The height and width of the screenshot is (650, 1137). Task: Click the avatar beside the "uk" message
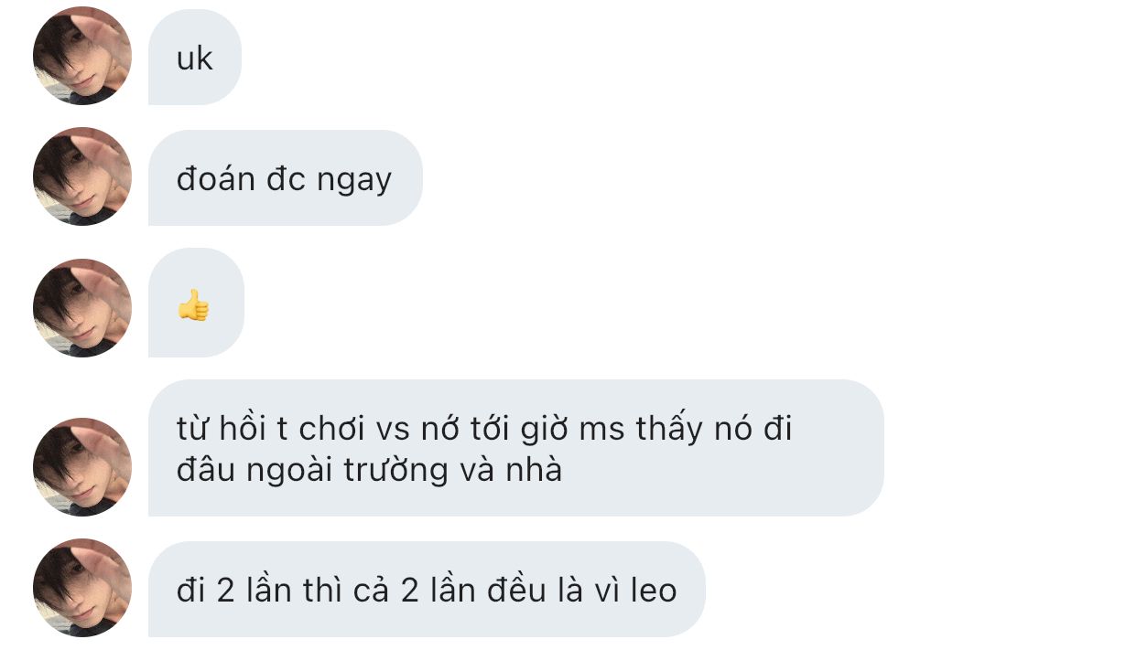pyautogui.click(x=82, y=56)
